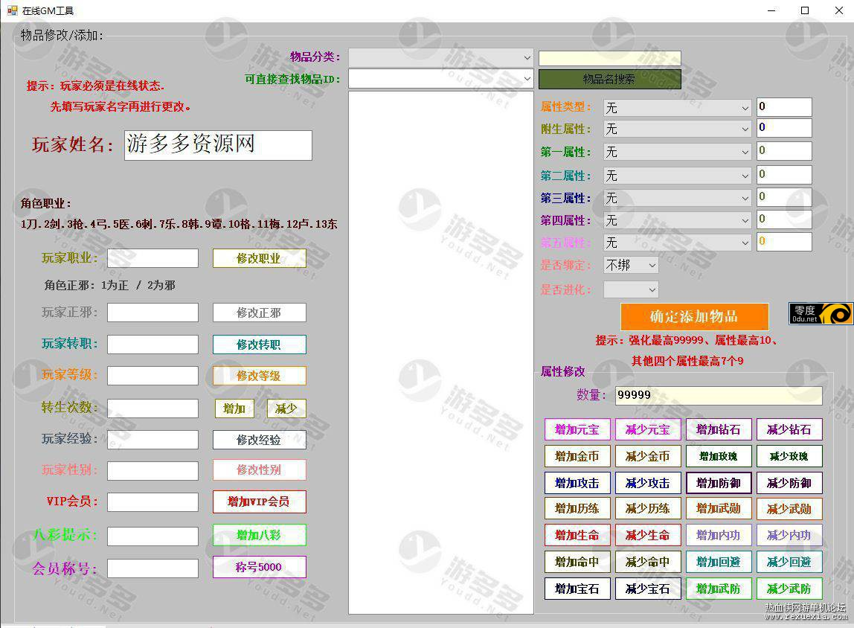Click the app icon in title bar
Screen dimensions: 854x628
(12, 10)
